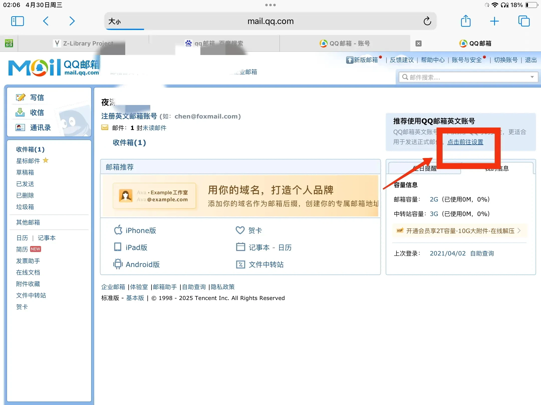Select the Android版 download icon
Image resolution: width=541 pixels, height=405 pixels.
tap(117, 264)
